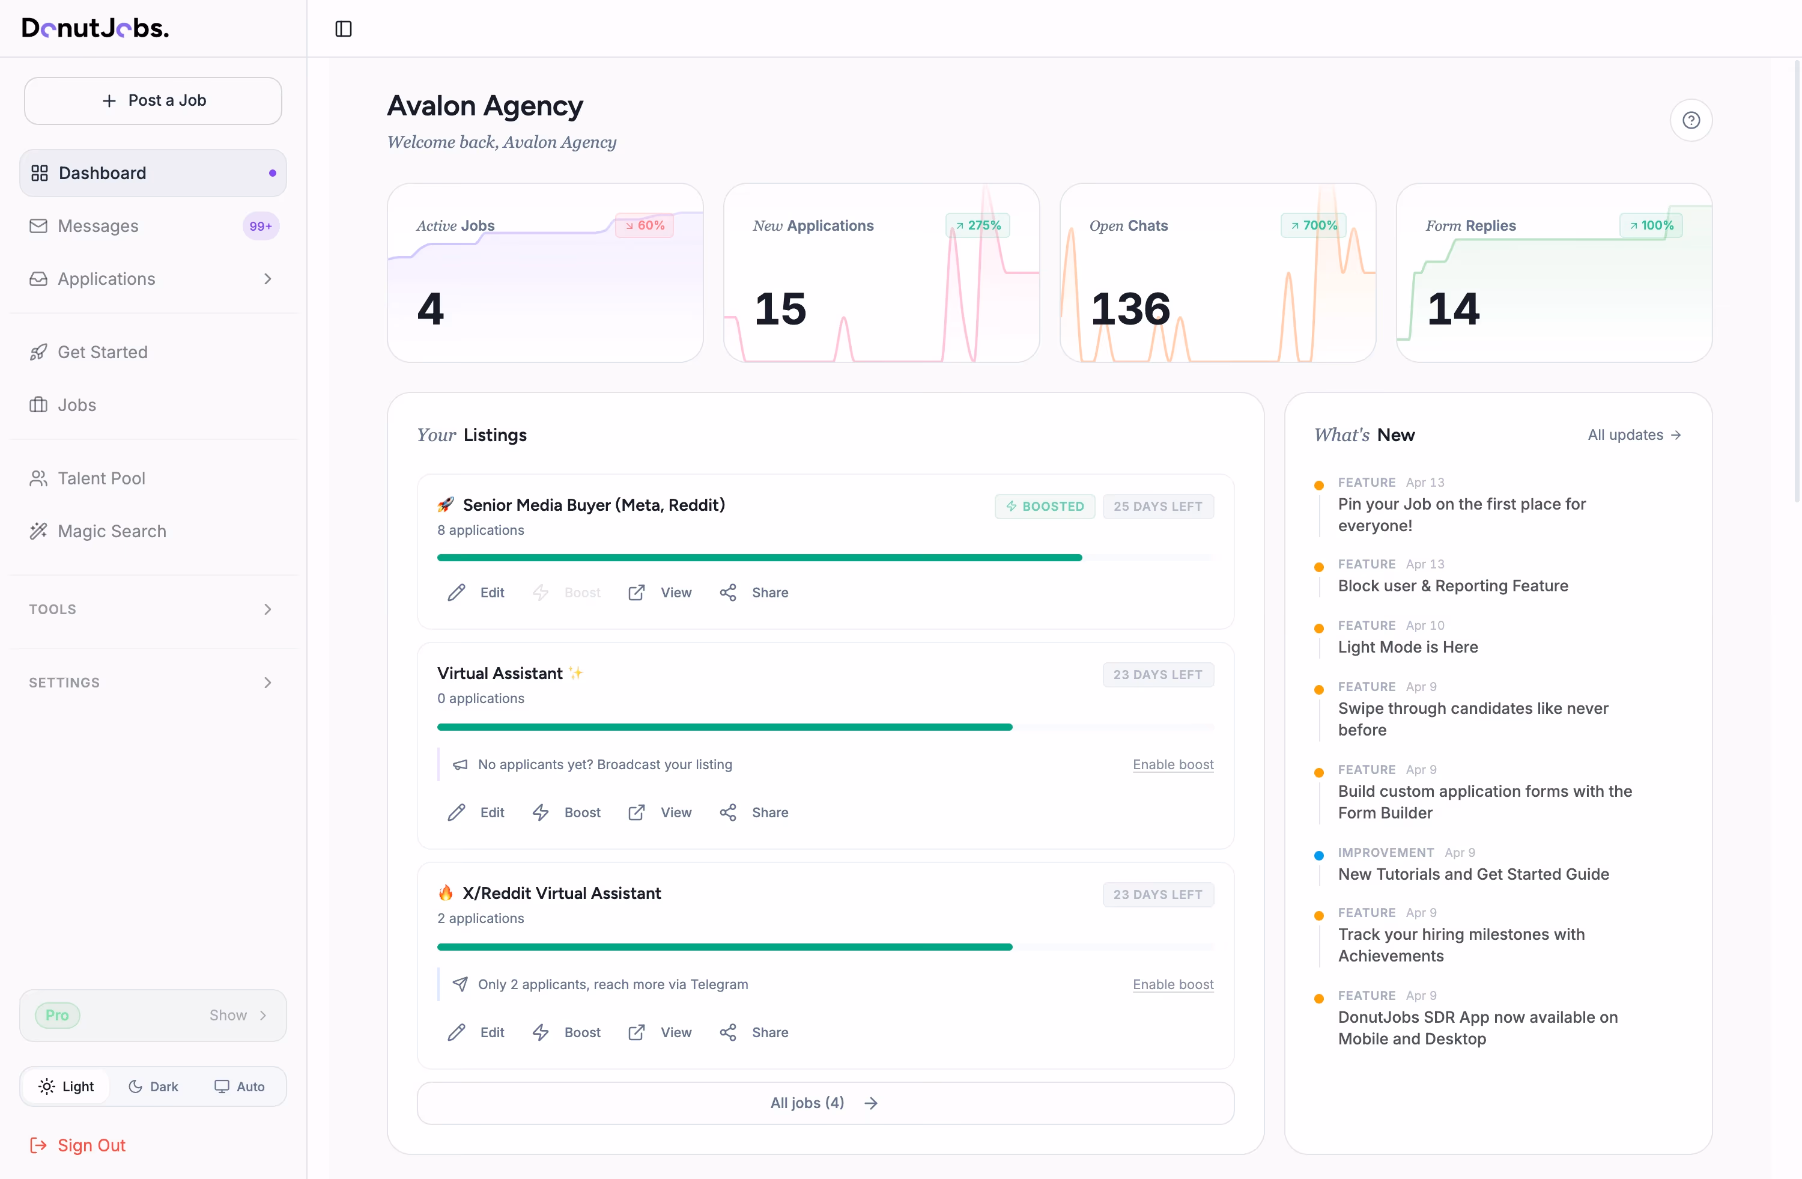Expand the SETTINGS section
Image resolution: width=1802 pixels, height=1179 pixels.
pos(152,682)
